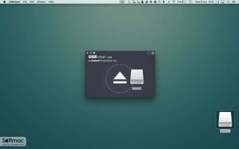Image resolution: width=239 pixels, height=149 pixels.
Task: Open the USBclean application menu
Action: coord(14,2)
